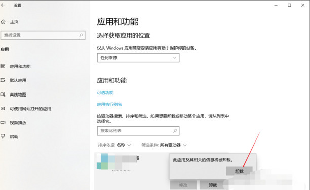Open the 默认应用 sidebar entry
The image size is (310, 190).
[x=18, y=80]
